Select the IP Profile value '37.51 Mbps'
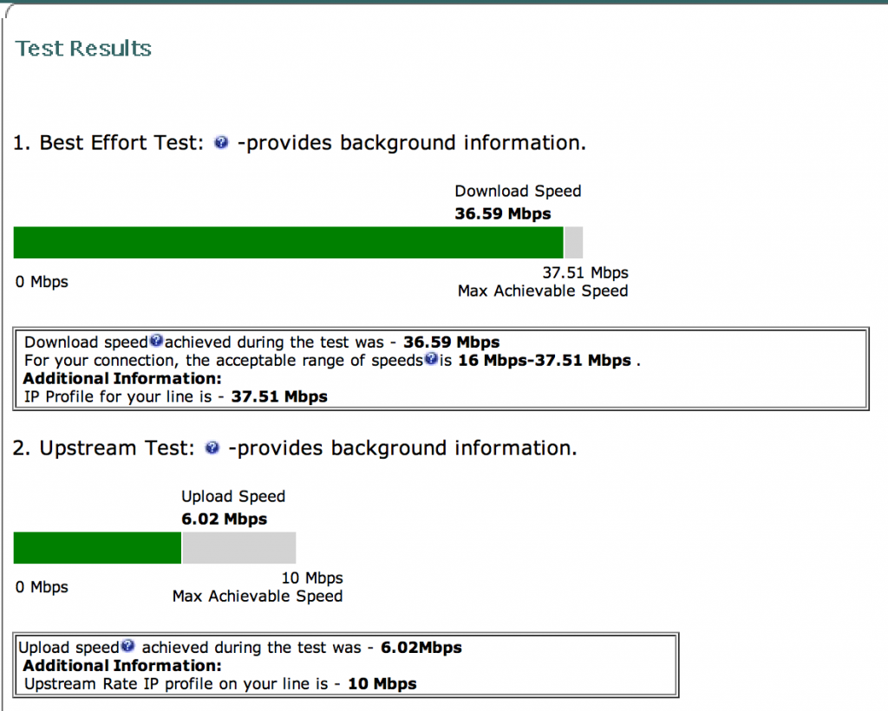 tap(279, 397)
